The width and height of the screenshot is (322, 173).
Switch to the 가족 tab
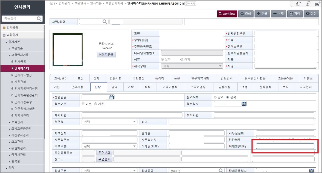pyautogui.click(x=131, y=87)
